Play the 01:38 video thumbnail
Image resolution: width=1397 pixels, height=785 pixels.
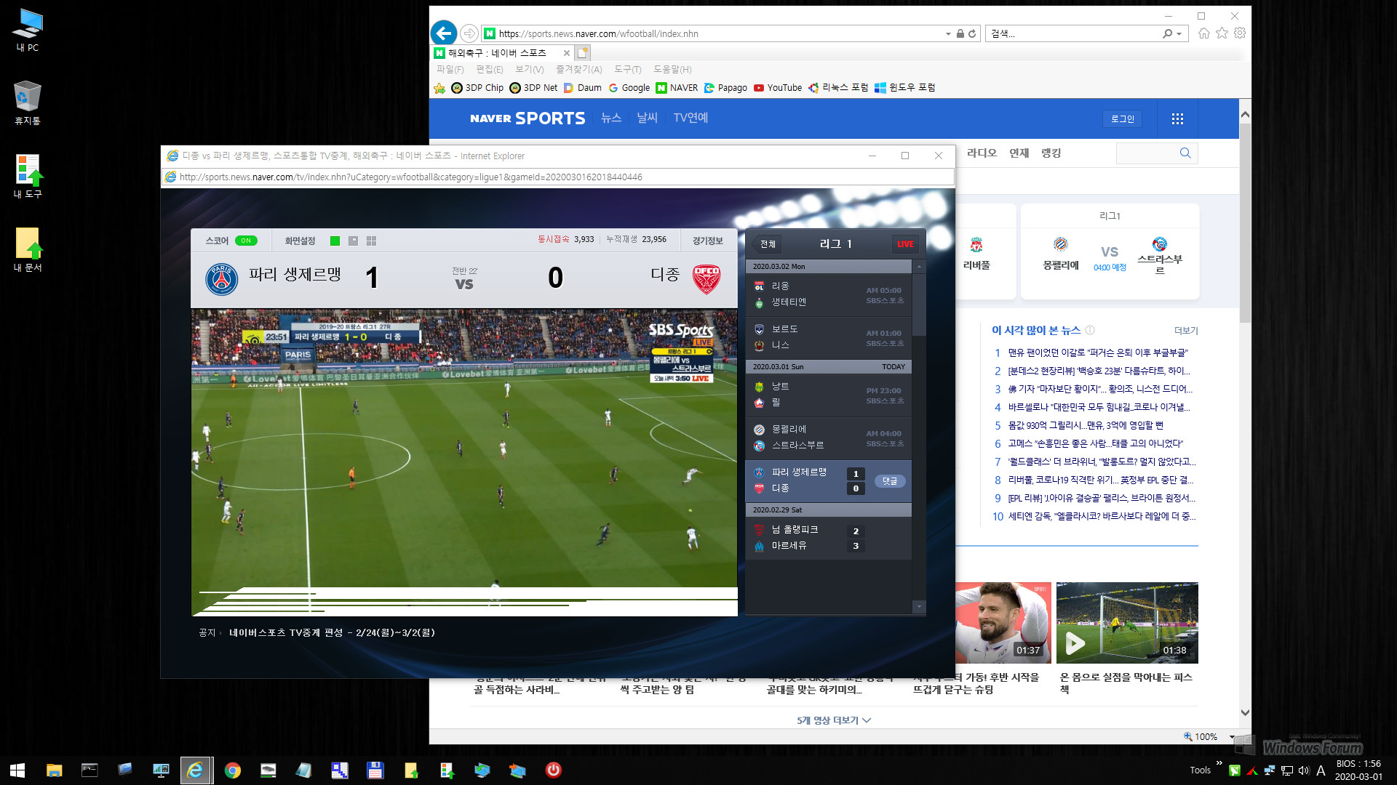pos(1127,623)
